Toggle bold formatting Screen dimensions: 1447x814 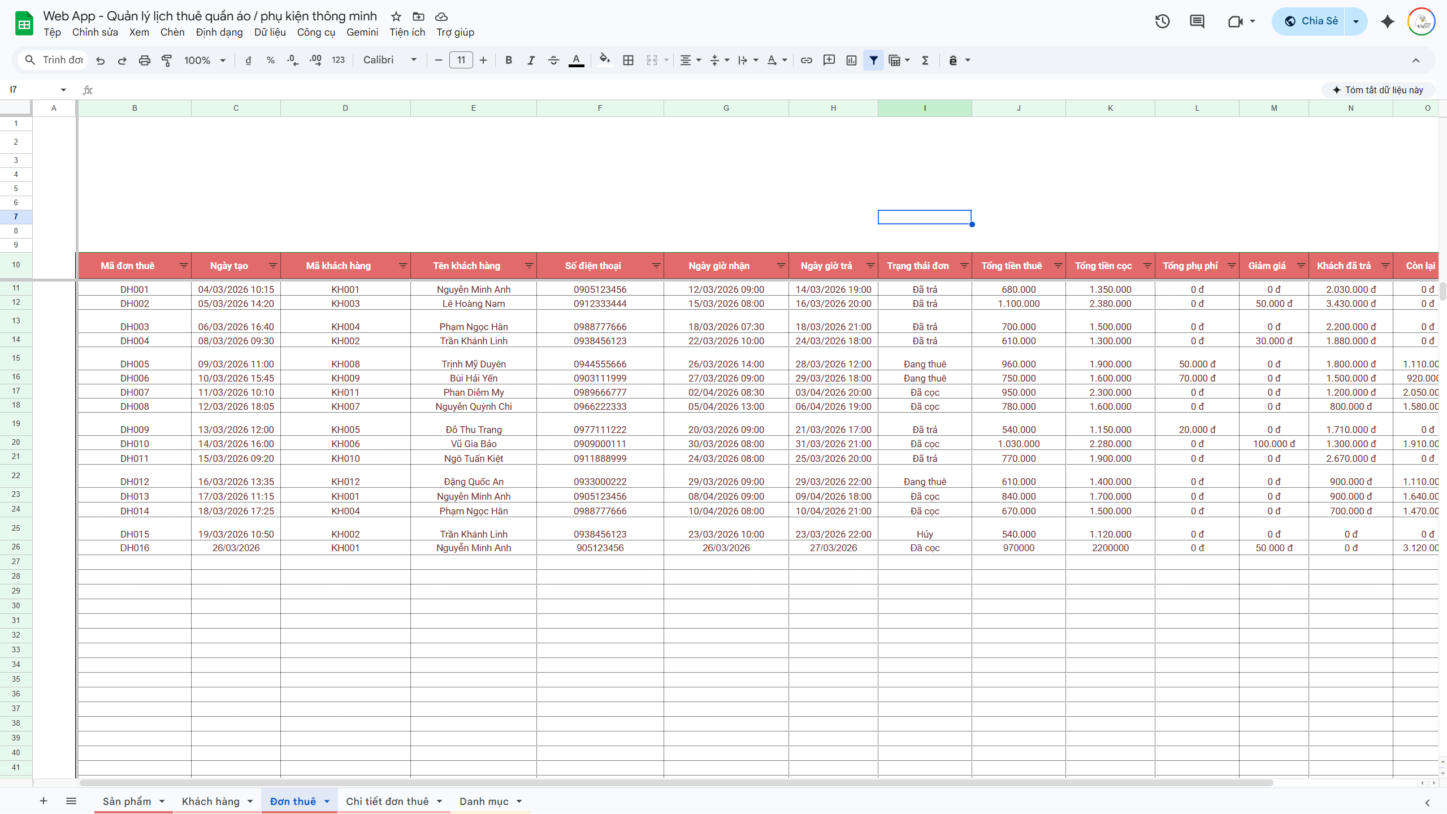tap(508, 60)
